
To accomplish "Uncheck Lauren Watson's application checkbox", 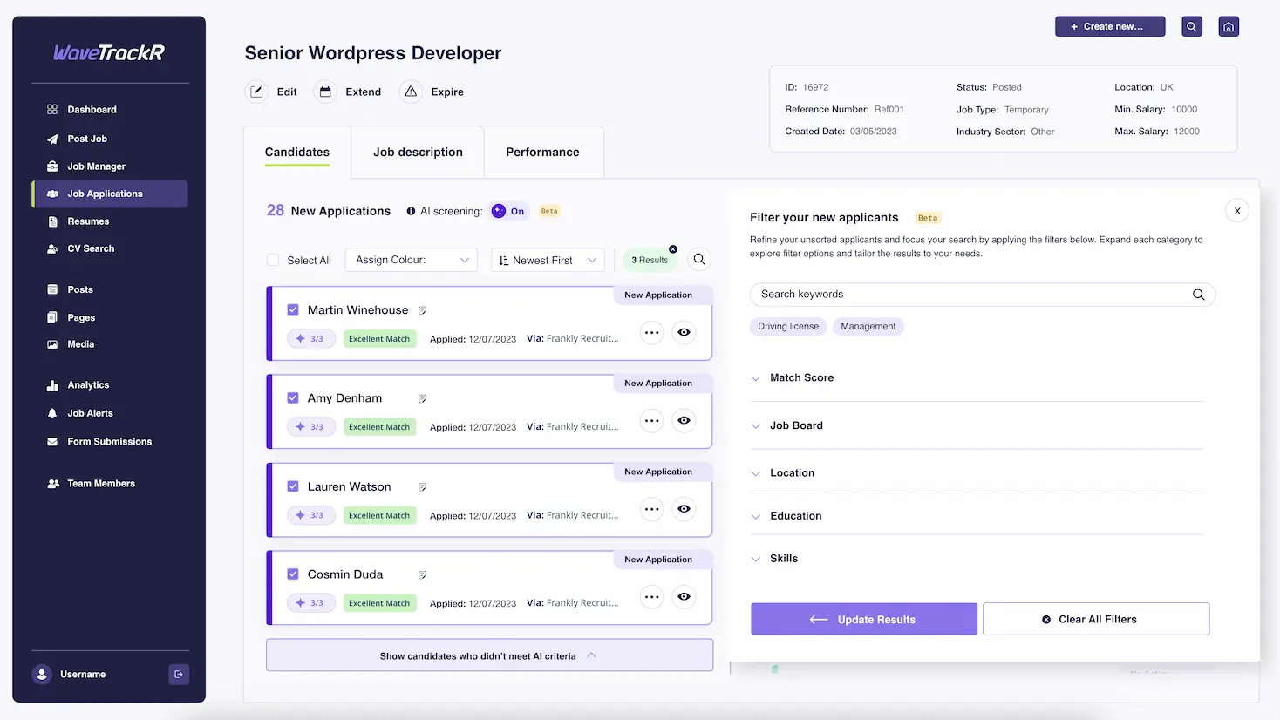I will (x=292, y=486).
